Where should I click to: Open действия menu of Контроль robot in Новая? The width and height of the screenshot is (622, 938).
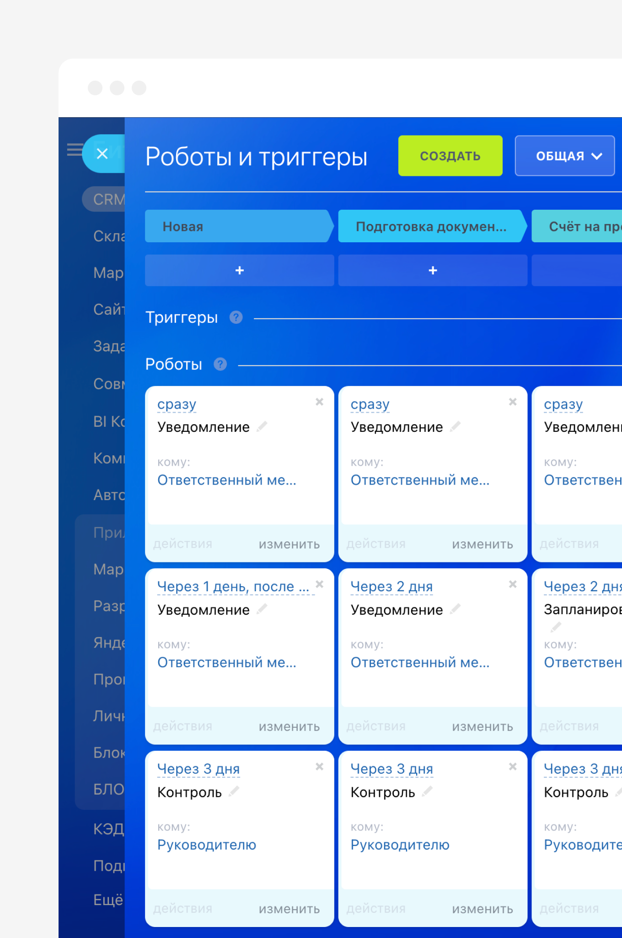pyautogui.click(x=182, y=908)
